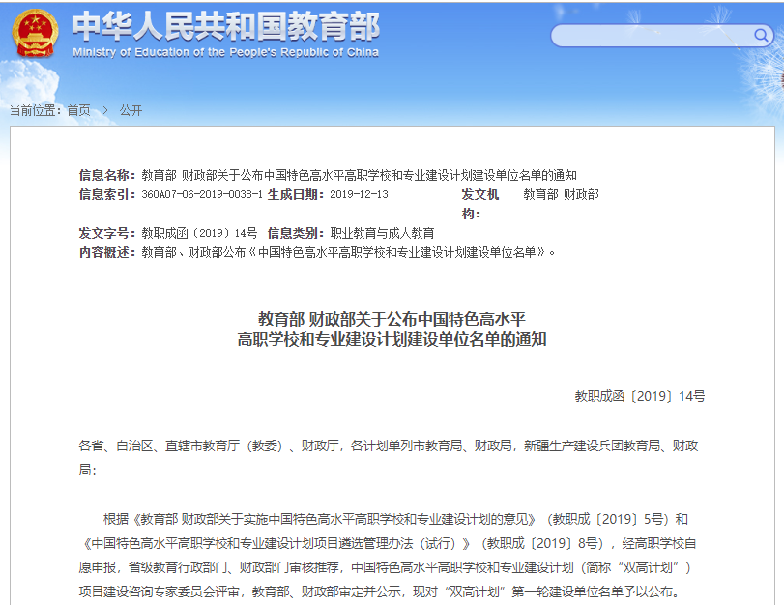Click the 信息名称 title text value
784x605 pixels.
coord(359,175)
